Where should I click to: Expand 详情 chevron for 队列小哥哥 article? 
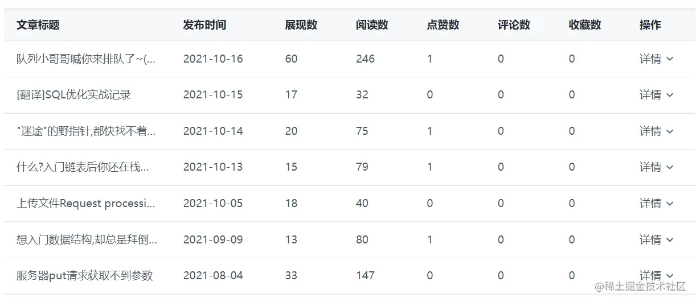coord(670,59)
